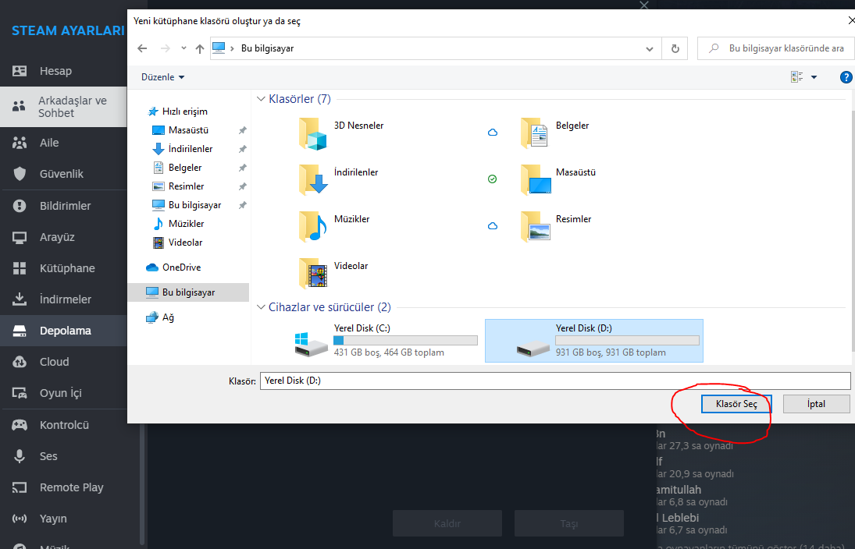Click the back arrow in folder dialog
Screen dimensions: 855x549
(142, 48)
